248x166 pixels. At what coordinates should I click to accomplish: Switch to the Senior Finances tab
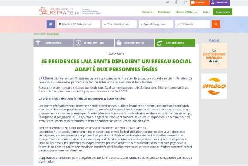click(134, 42)
